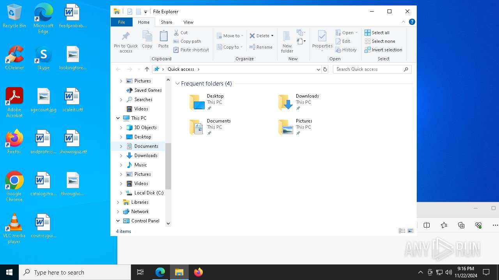
Task: Click Properties quick access toolbar icon in title bar
Action: (x=130, y=12)
